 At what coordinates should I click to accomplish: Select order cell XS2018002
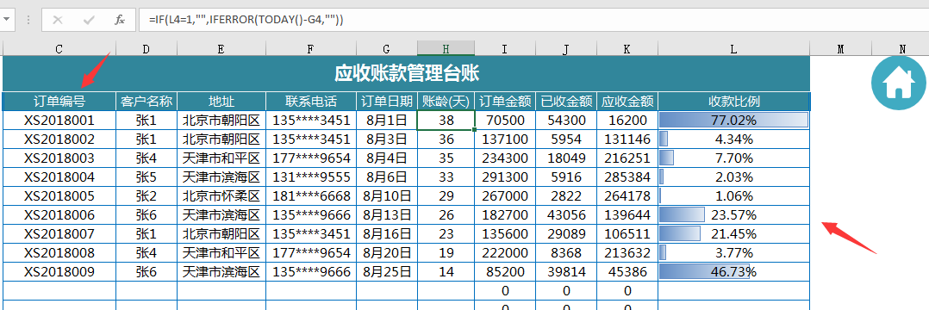coord(59,139)
